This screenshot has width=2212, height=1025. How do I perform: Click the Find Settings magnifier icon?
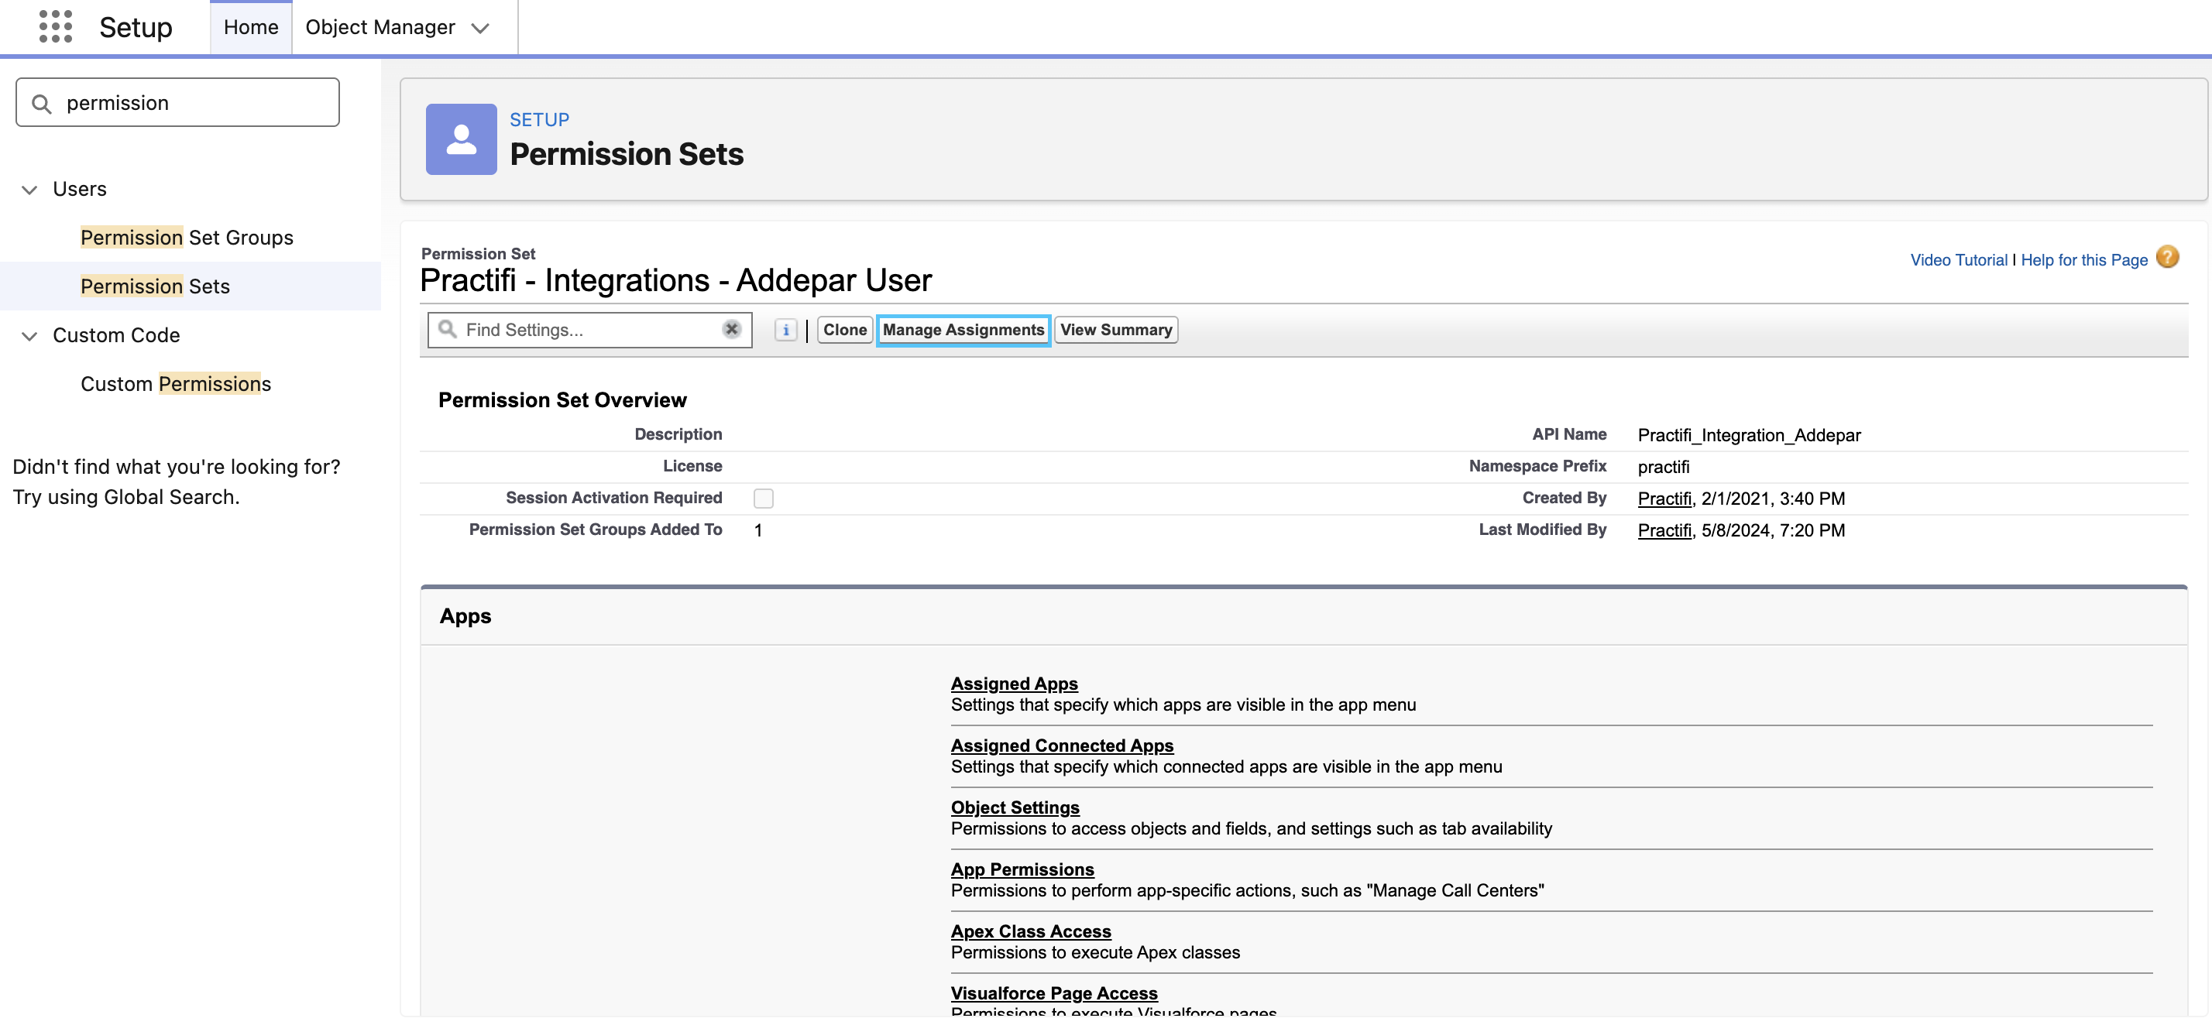coord(448,329)
